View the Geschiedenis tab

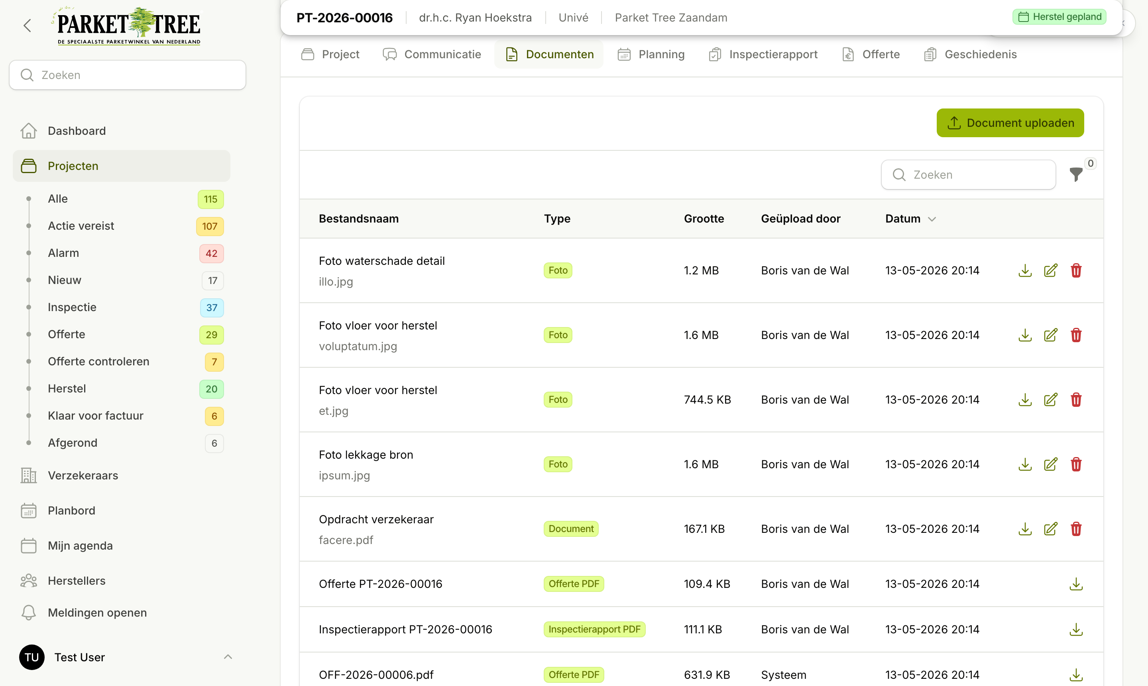tap(970, 55)
